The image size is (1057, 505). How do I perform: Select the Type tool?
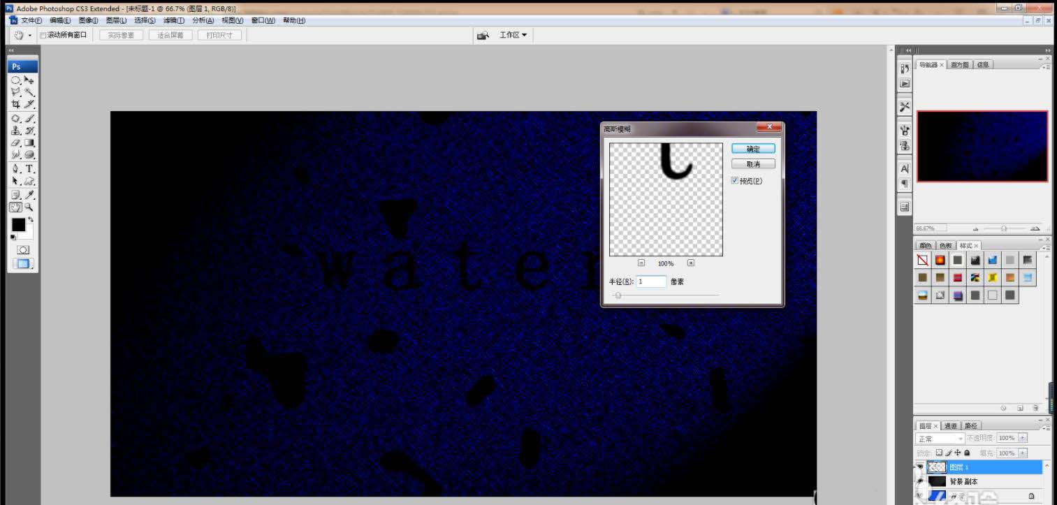pos(29,169)
